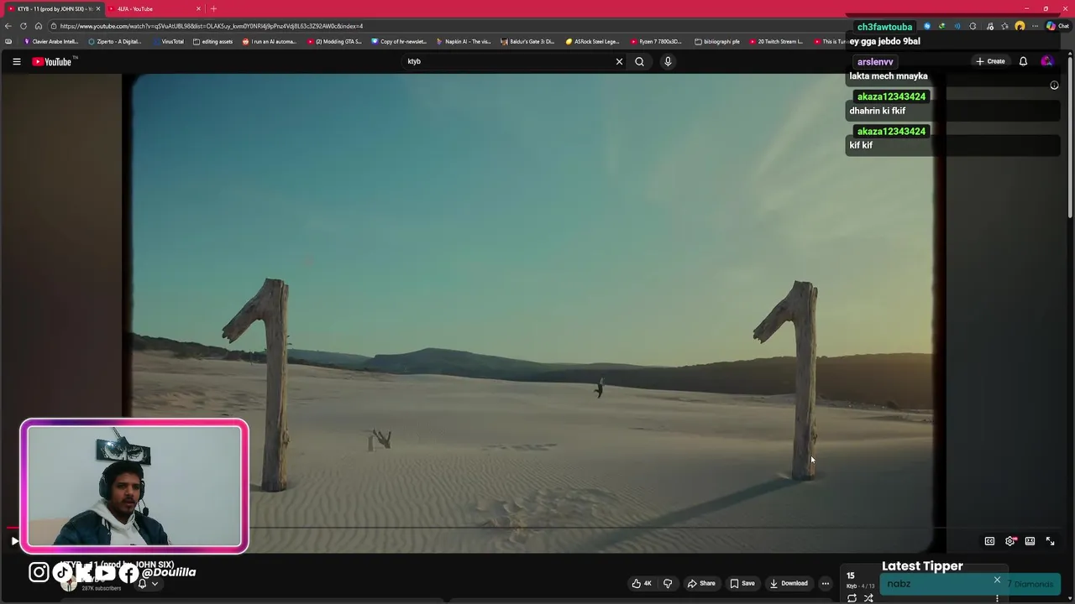Screen dimensions: 1075x604
Task: Go back with the browser arrow
Action: (x=8, y=26)
